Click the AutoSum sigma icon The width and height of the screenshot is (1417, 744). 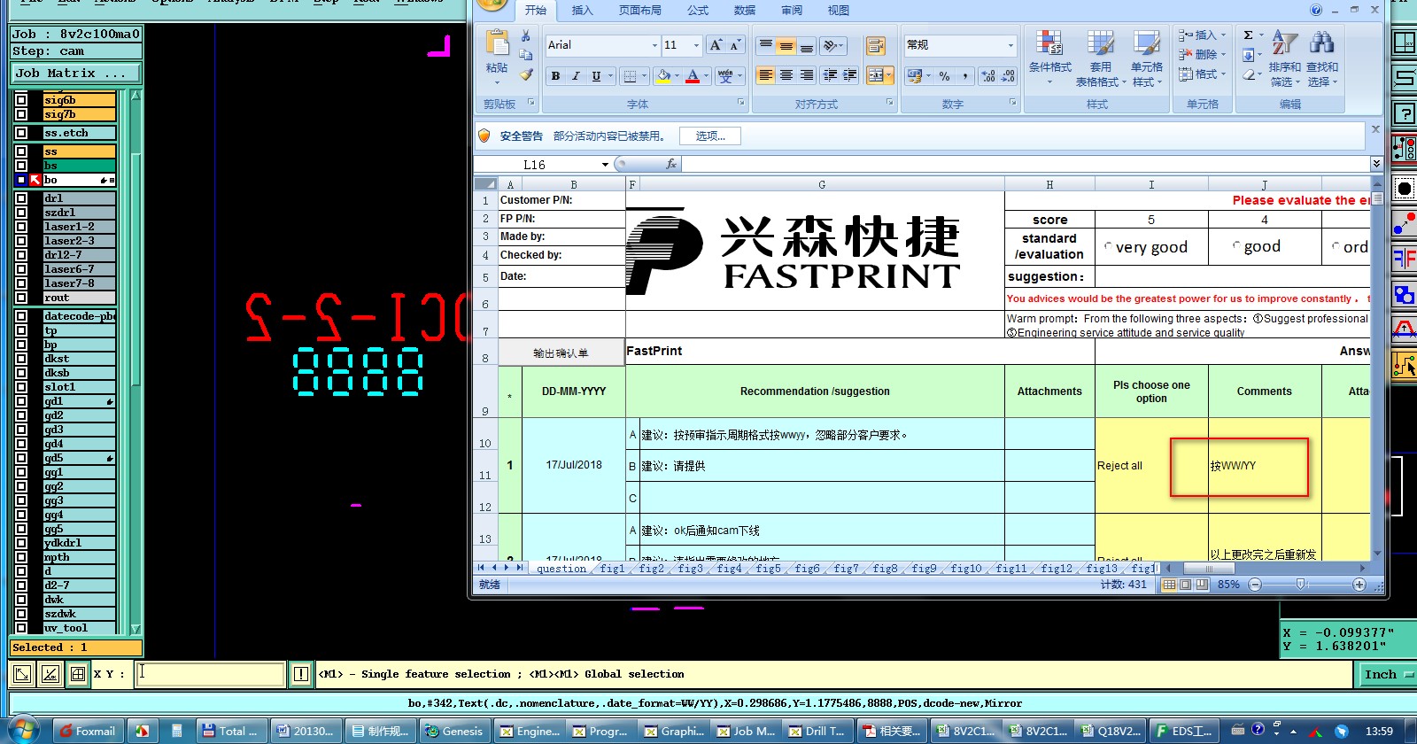tap(1249, 35)
